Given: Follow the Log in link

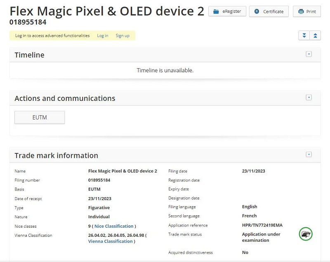Looking at the screenshot, I should 103,36.
